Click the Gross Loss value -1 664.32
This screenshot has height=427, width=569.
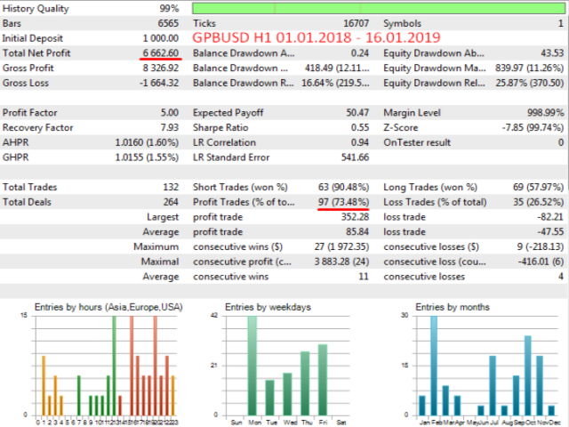click(161, 83)
